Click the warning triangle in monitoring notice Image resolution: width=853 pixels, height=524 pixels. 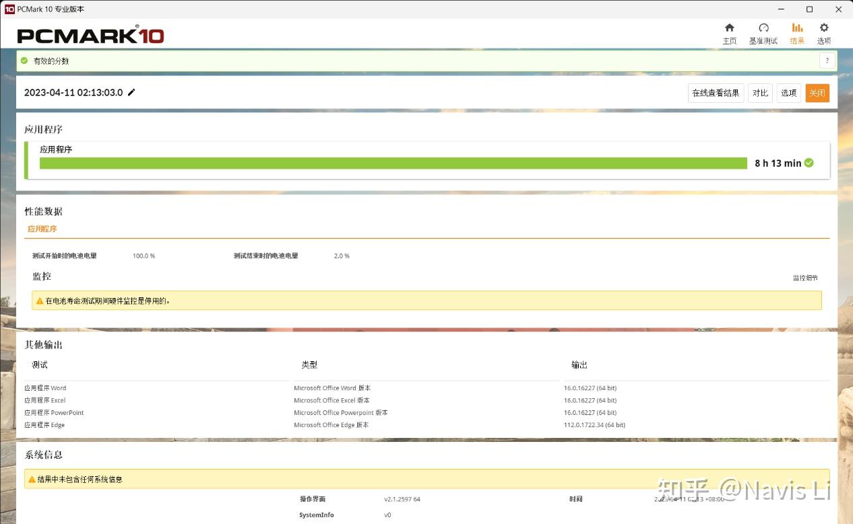point(40,301)
